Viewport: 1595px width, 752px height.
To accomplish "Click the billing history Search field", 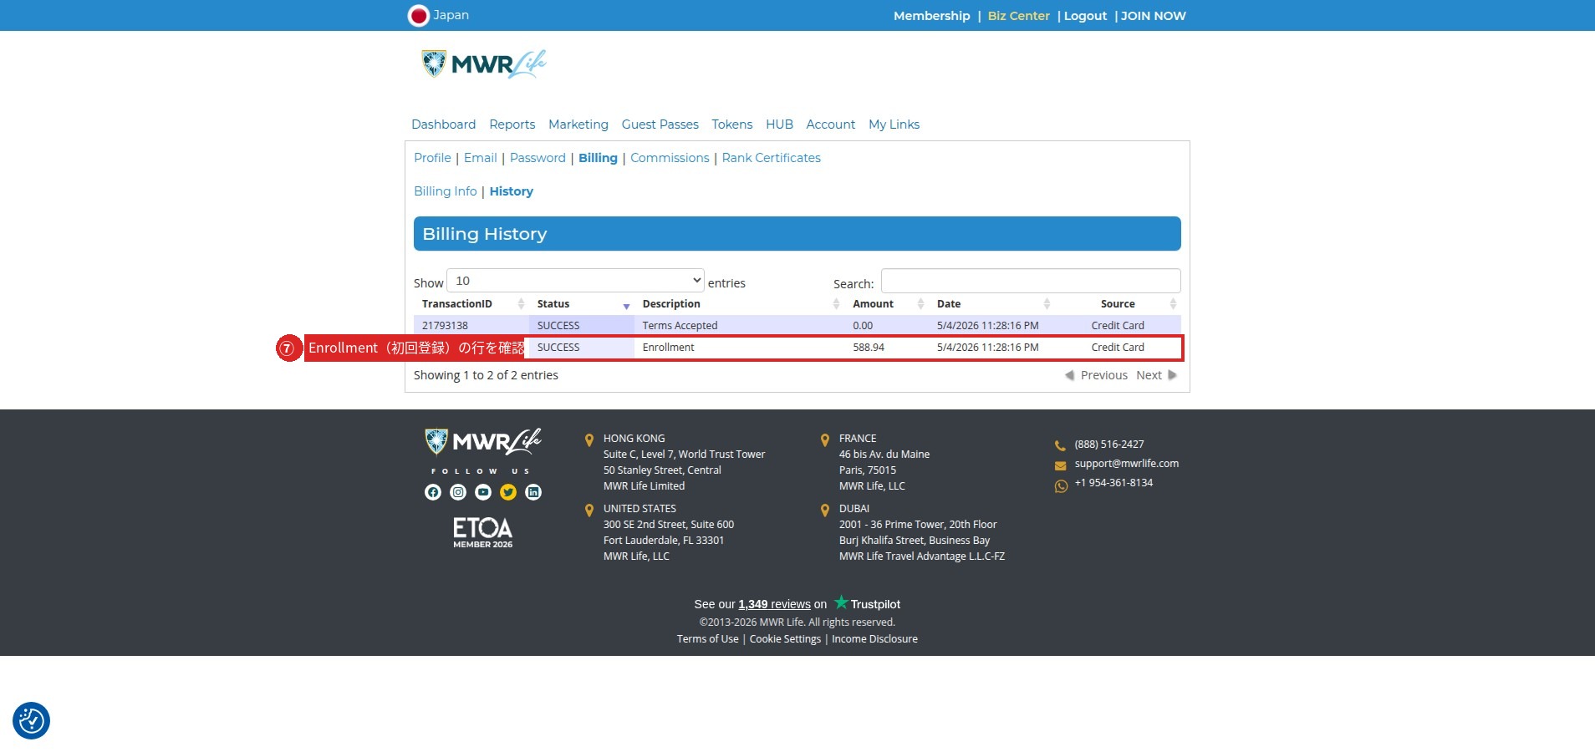I will (x=1031, y=281).
